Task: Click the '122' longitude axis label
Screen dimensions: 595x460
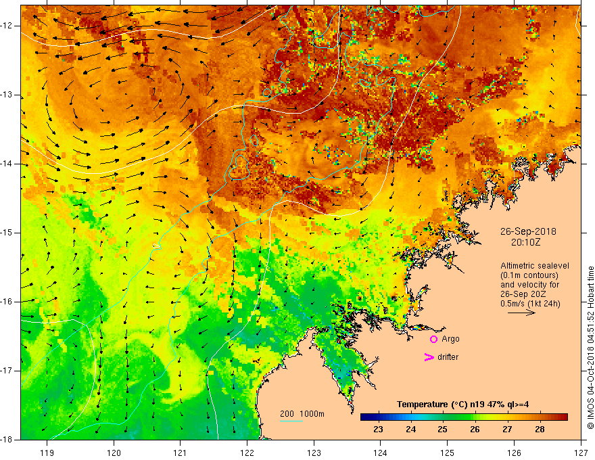Action: pyautogui.click(x=247, y=453)
